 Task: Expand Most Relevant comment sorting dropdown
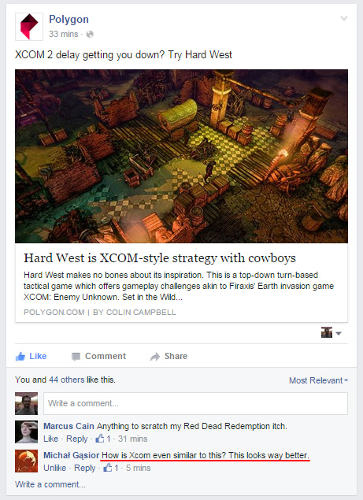(318, 380)
